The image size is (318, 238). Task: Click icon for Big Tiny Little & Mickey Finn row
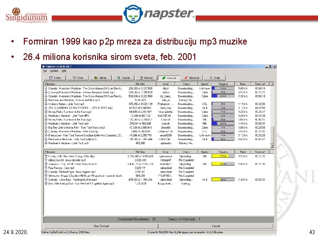tap(46, 127)
